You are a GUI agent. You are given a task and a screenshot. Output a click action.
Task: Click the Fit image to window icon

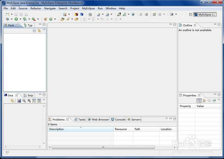[x=39, y=101]
